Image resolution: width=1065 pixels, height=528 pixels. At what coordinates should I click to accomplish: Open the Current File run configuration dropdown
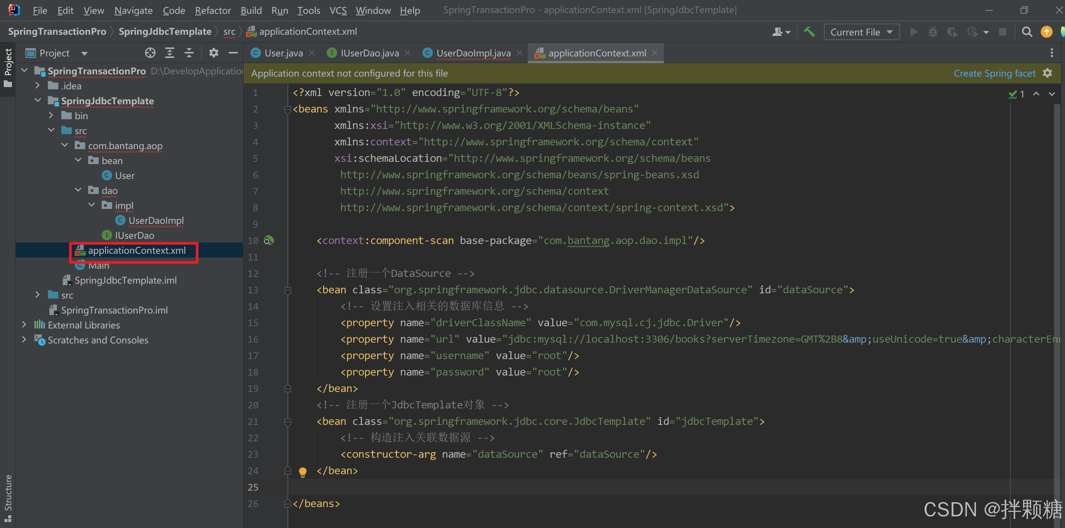pyautogui.click(x=862, y=32)
